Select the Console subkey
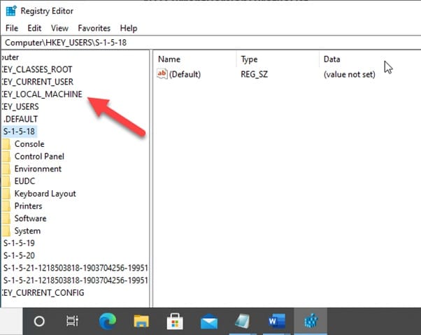This screenshot has height=335, width=421. pyautogui.click(x=29, y=144)
